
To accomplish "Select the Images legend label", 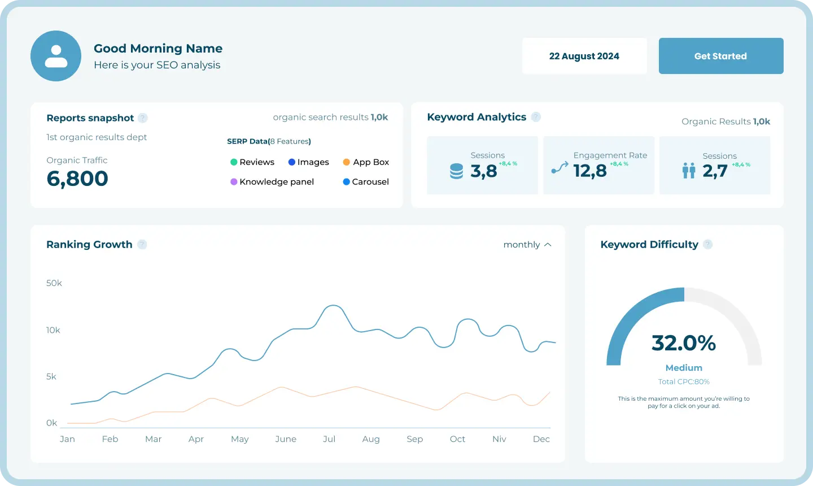I will [x=313, y=162].
